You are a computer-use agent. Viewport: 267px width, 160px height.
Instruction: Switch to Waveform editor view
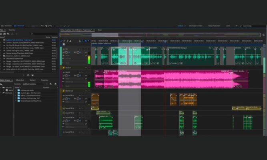[6, 26]
